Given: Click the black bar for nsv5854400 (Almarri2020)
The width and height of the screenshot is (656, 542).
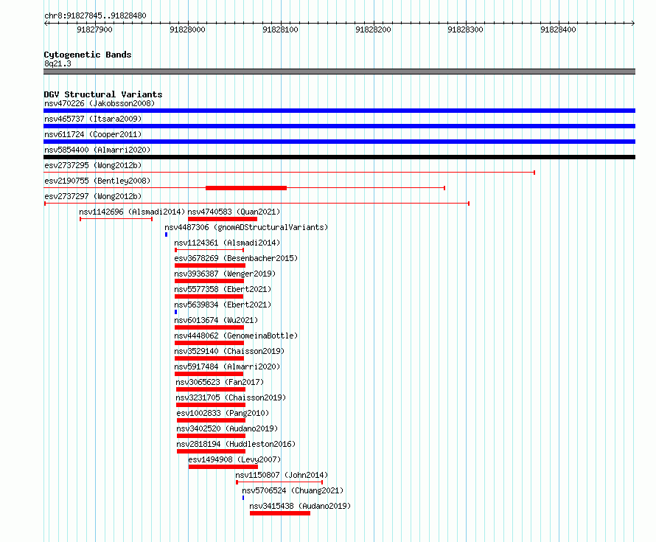Looking at the screenshot, I should [x=339, y=157].
